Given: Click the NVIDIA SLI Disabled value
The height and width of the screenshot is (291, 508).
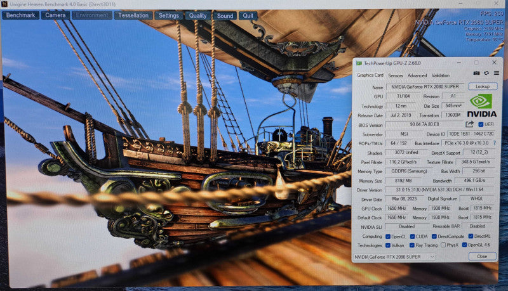Looking at the screenshot, I should pos(406,226).
